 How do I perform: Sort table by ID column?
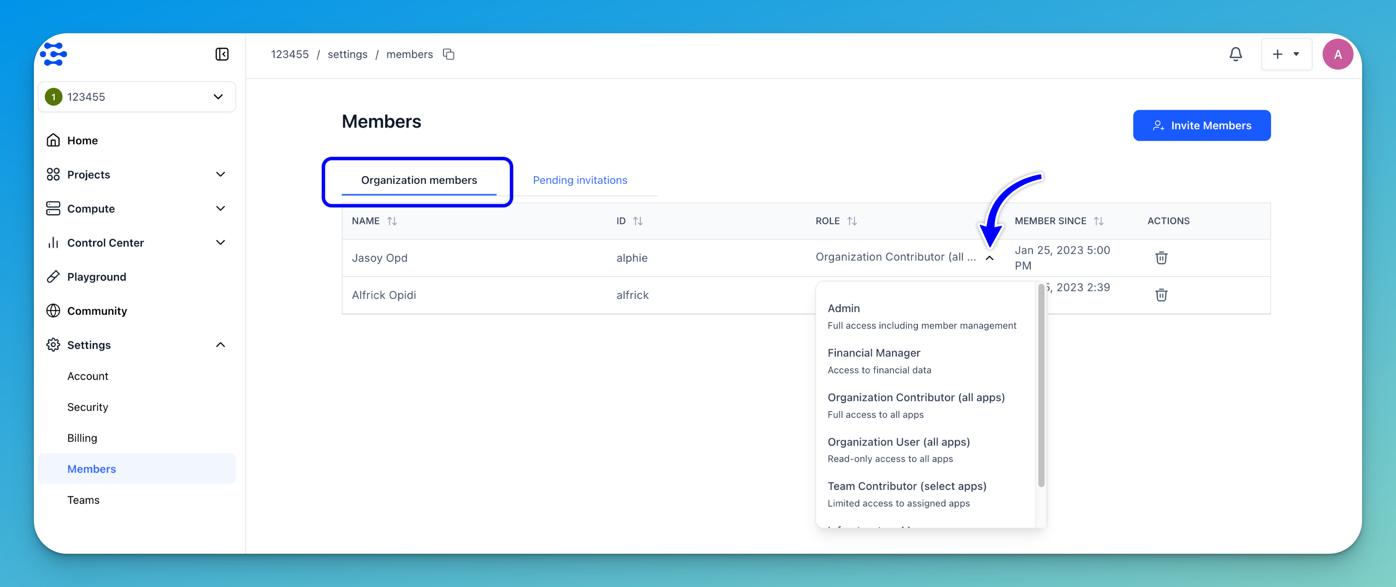pyautogui.click(x=637, y=221)
